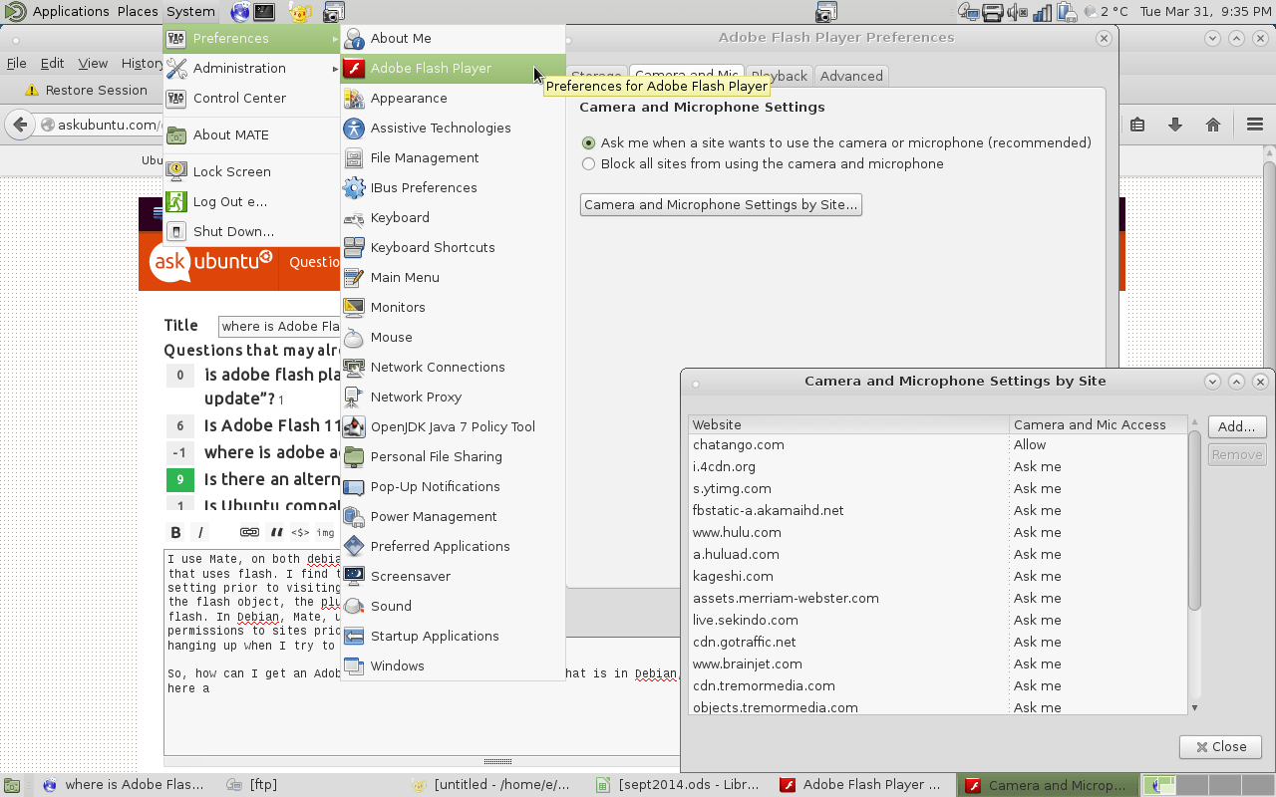The image size is (1276, 797).
Task: Switch to the Camera and Mic tab
Action: tap(687, 76)
